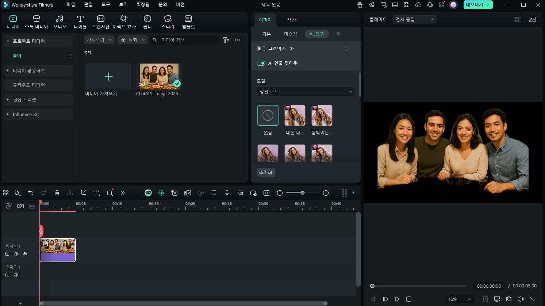Viewport: 545px width, 306px height.
Task: Open the 트랜지션 (transitions) tab
Action: pyautogui.click(x=101, y=22)
